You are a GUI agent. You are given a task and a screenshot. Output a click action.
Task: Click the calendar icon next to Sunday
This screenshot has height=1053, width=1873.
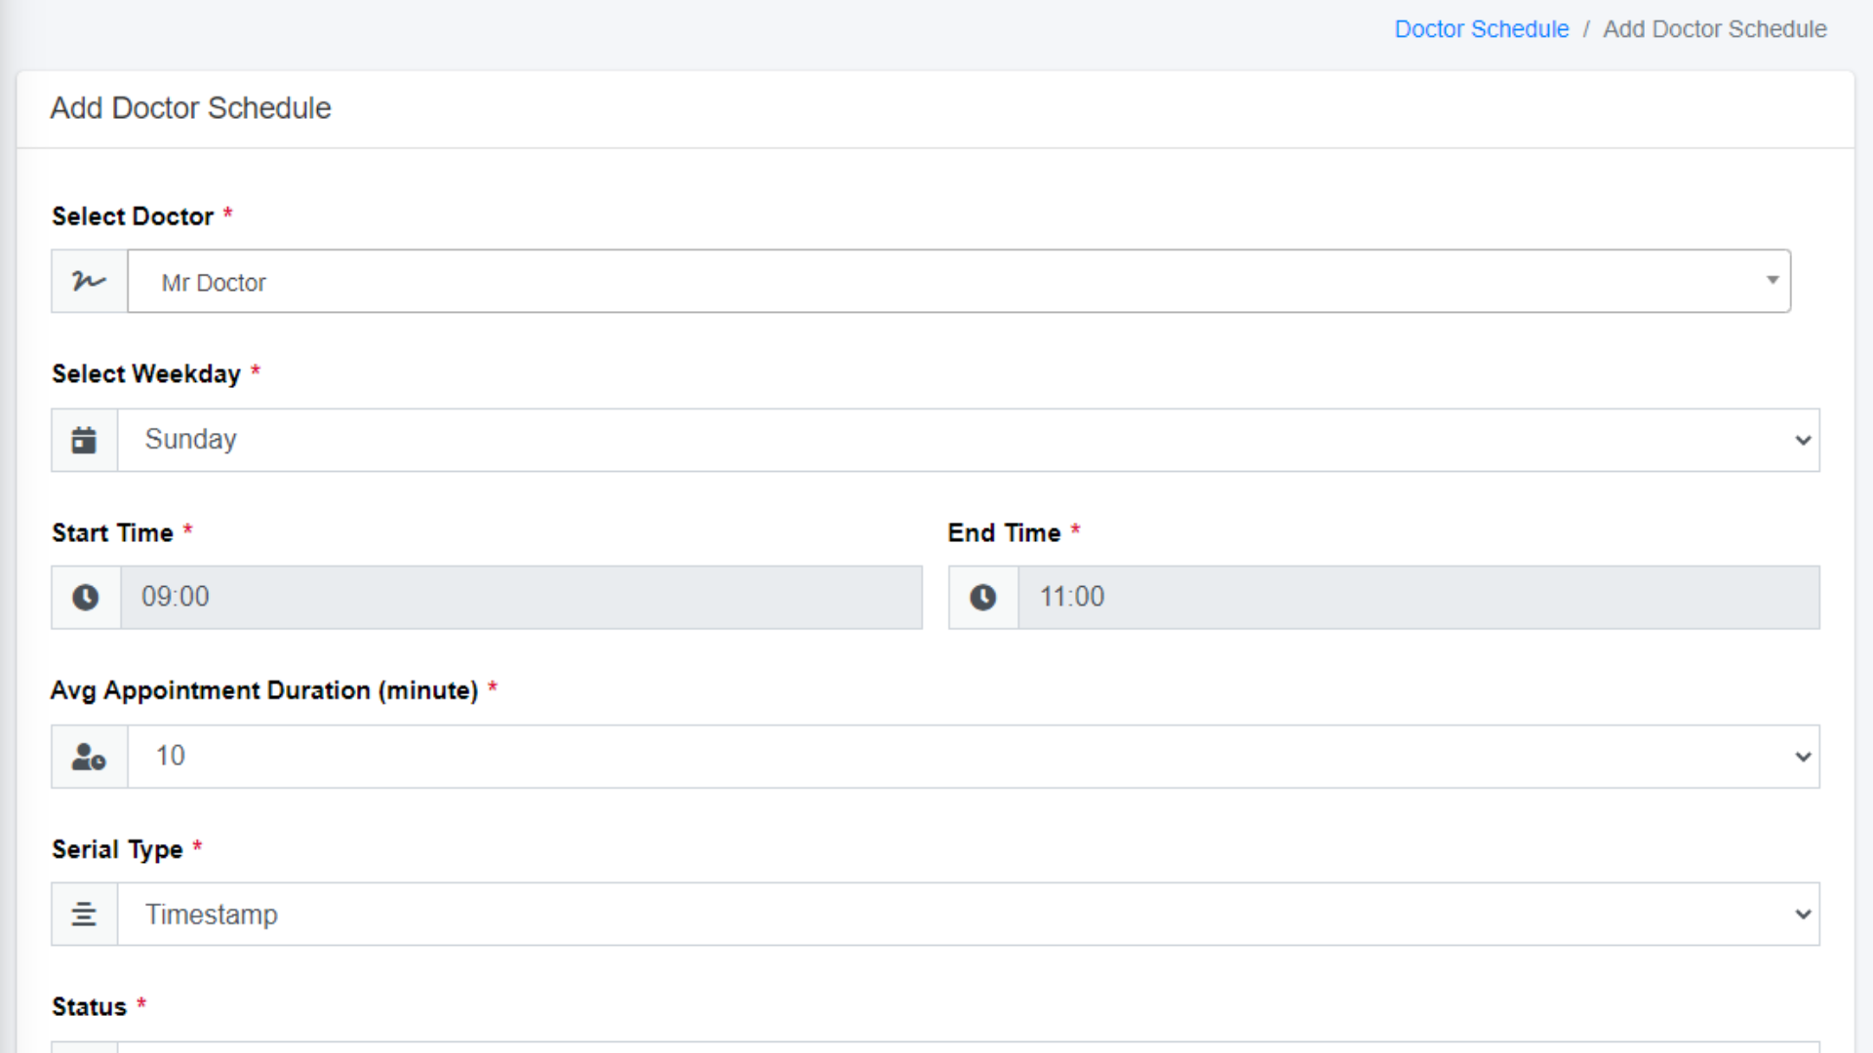[84, 440]
